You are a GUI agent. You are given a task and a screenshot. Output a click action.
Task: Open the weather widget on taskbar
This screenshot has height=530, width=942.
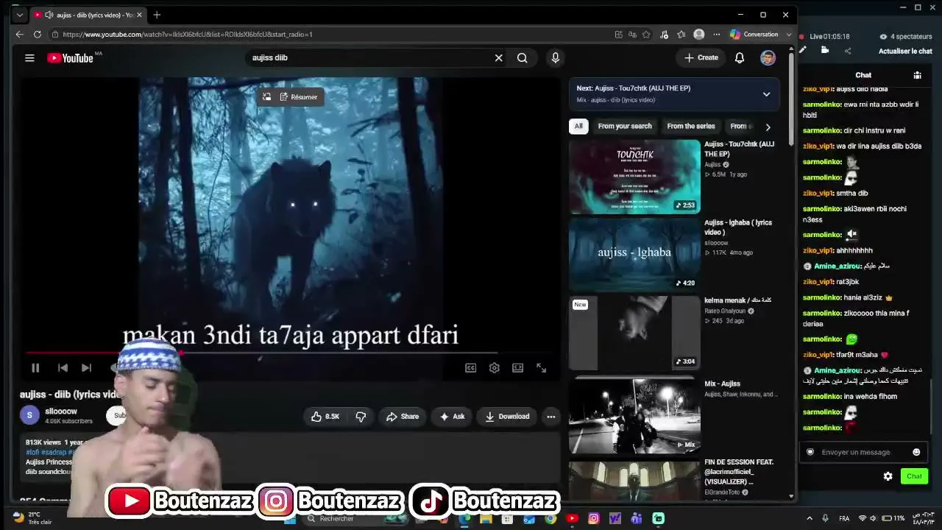click(33, 518)
